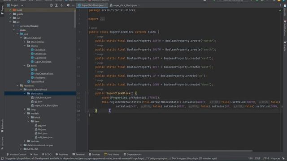Click usage hint above SuperClickBlock constructor
Viewport: 287px width, 161px height.
(x=99, y=89)
